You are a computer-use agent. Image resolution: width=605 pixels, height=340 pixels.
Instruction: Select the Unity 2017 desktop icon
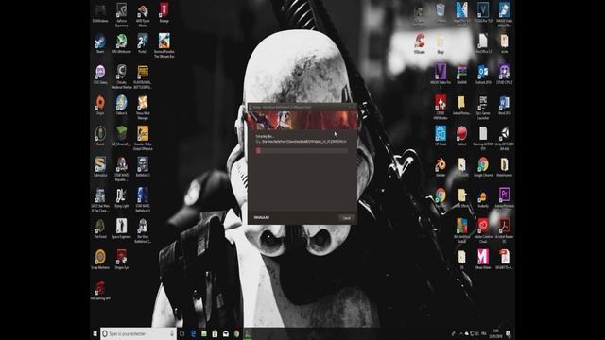click(504, 138)
